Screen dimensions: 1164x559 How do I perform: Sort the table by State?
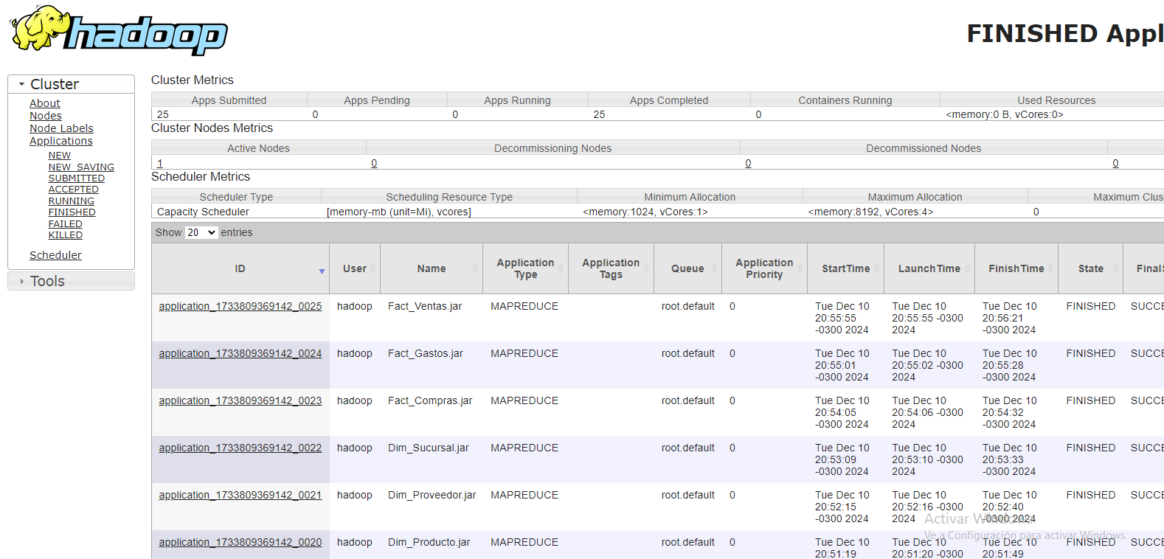pos(1091,268)
